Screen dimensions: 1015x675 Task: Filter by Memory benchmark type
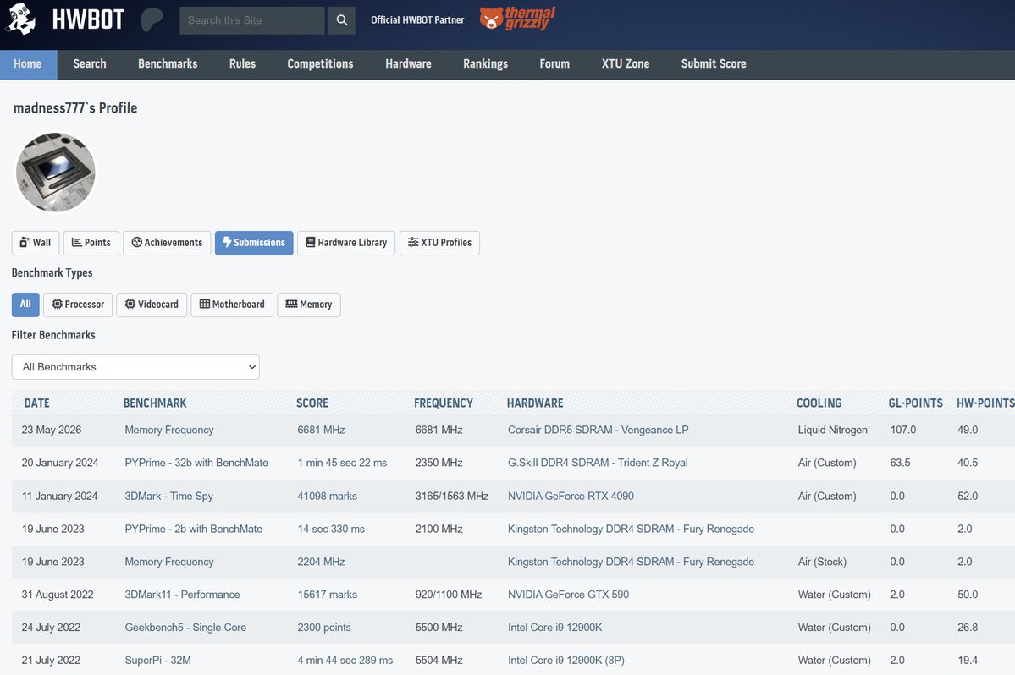click(309, 305)
